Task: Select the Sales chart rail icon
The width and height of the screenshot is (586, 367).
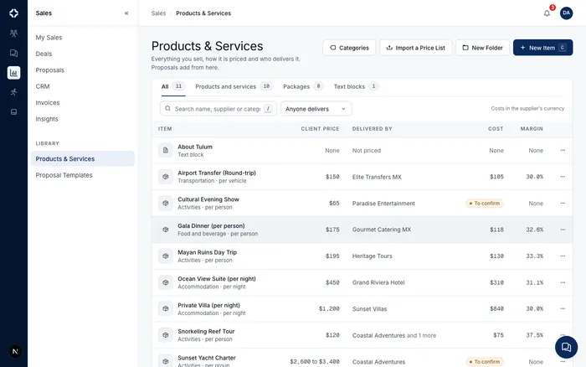Action: [14, 73]
